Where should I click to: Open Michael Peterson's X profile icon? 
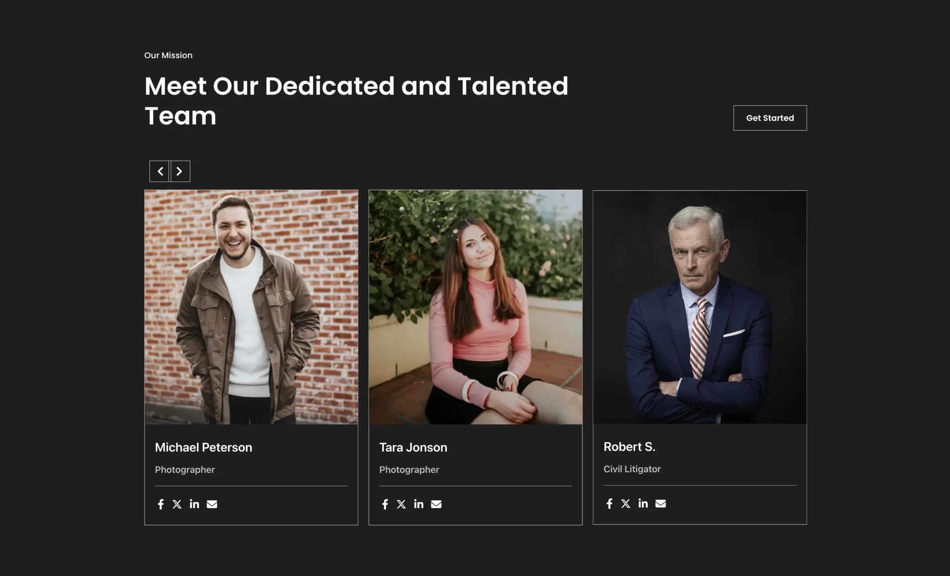pyautogui.click(x=177, y=504)
